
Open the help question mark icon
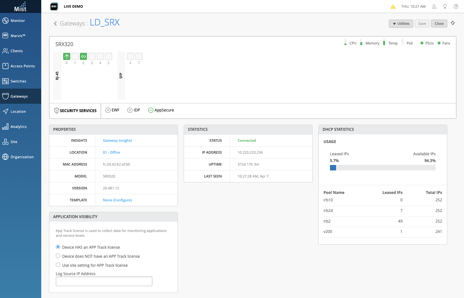[456, 6]
